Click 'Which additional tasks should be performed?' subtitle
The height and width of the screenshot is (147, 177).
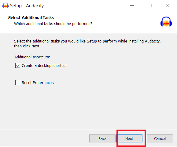click(x=53, y=24)
